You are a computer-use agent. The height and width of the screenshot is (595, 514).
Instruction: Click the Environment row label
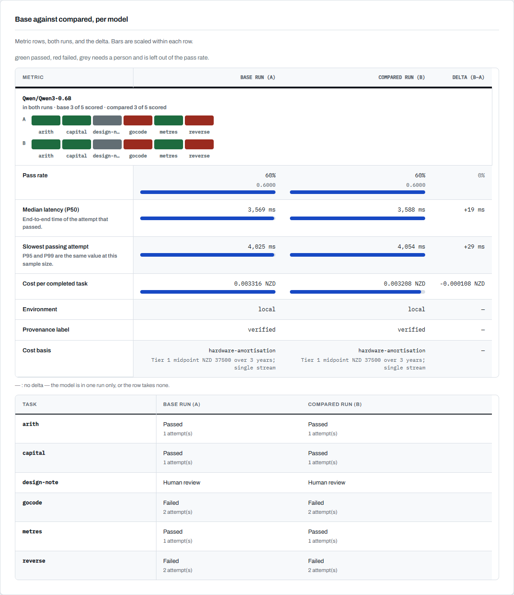[40, 309]
